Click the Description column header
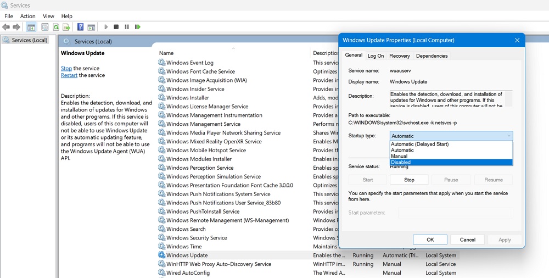 click(x=325, y=53)
